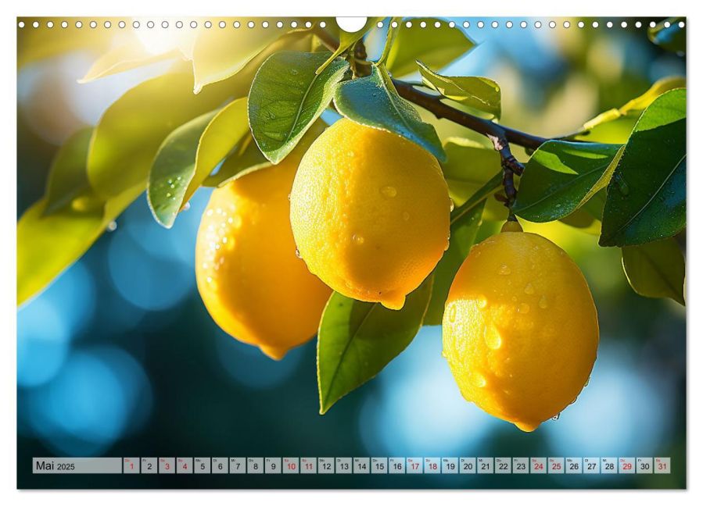Select day 20 in the calendar strip
Image resolution: width=703 pixels, height=506 pixels.
[467, 466]
